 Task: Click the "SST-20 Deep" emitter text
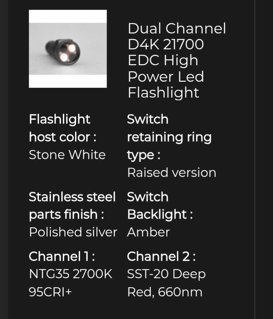click(166, 274)
